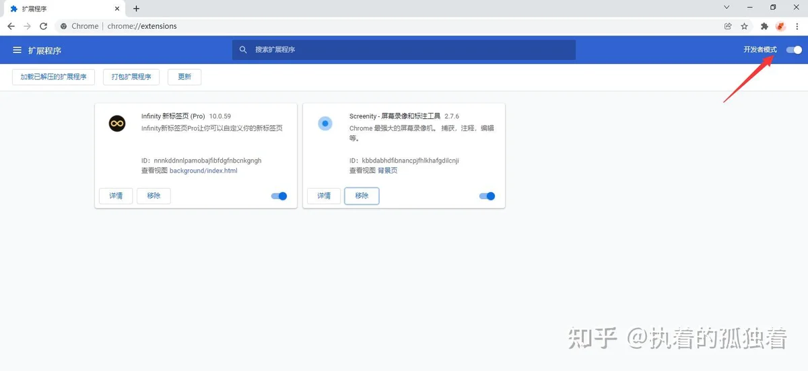
Task: Open the Chrome profile avatar
Action: (x=780, y=26)
